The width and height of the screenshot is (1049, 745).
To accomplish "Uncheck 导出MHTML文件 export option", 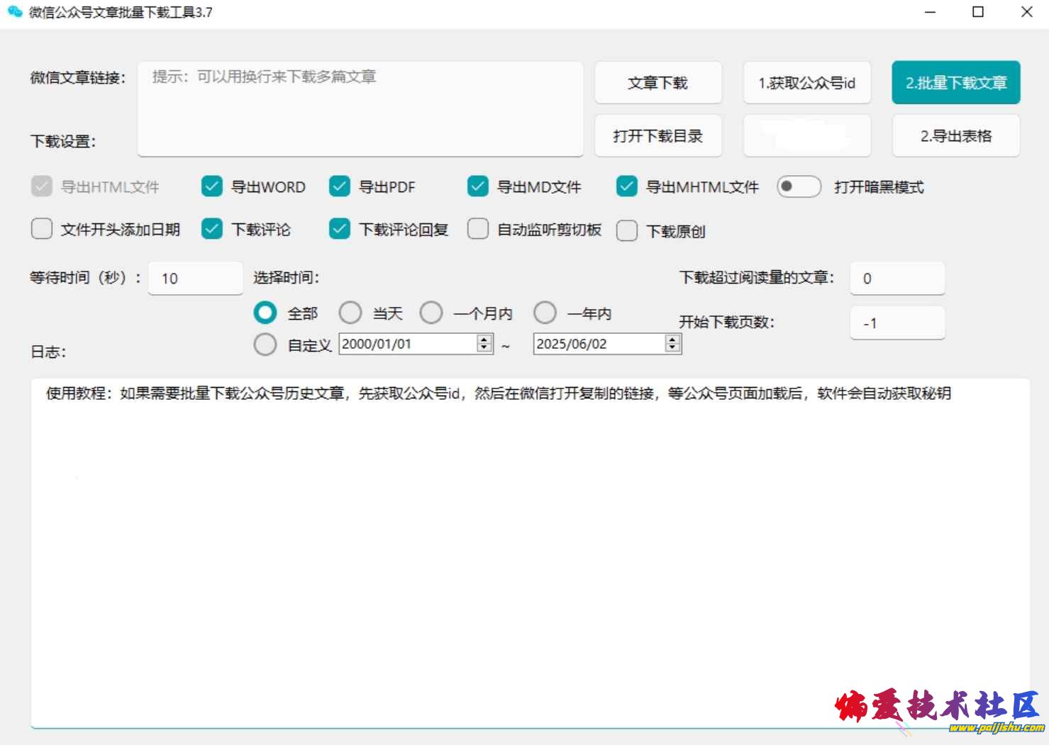I will coord(627,187).
